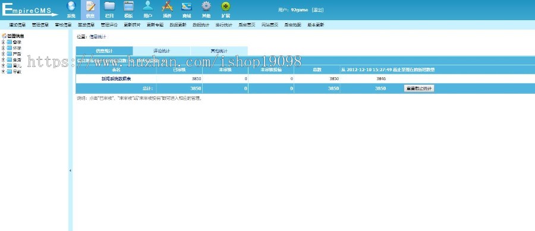Click the 总计 row label
The width and height of the screenshot is (535, 231).
click(x=147, y=88)
